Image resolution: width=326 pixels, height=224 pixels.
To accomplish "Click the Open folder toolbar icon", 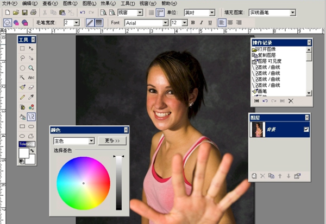I will [x=16, y=12].
